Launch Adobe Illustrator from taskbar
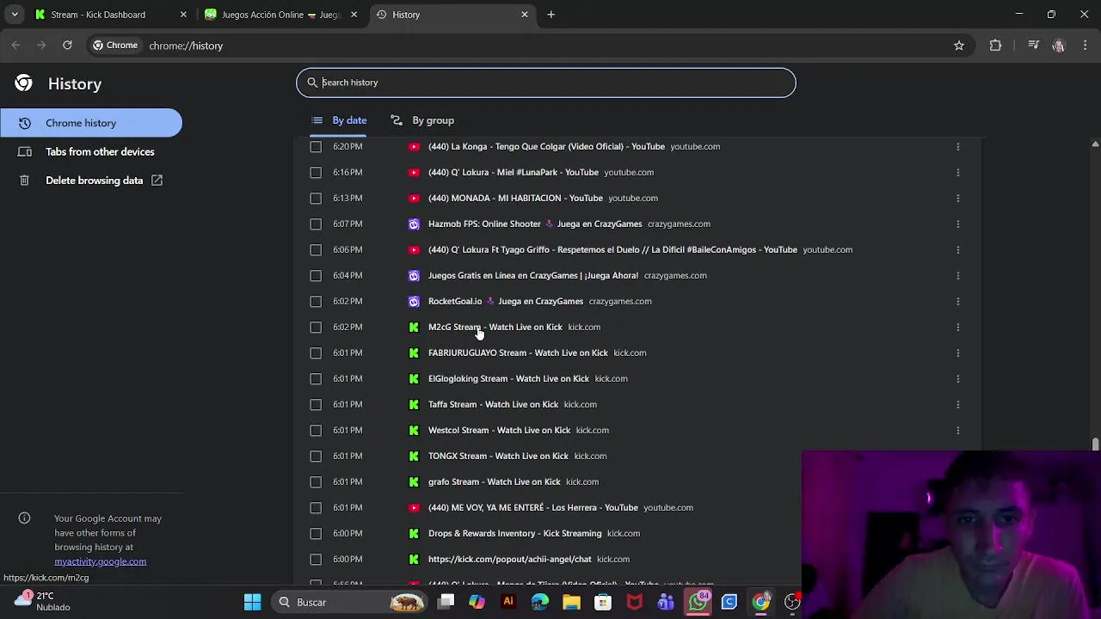Screen dimensions: 1101x619 click(x=508, y=602)
